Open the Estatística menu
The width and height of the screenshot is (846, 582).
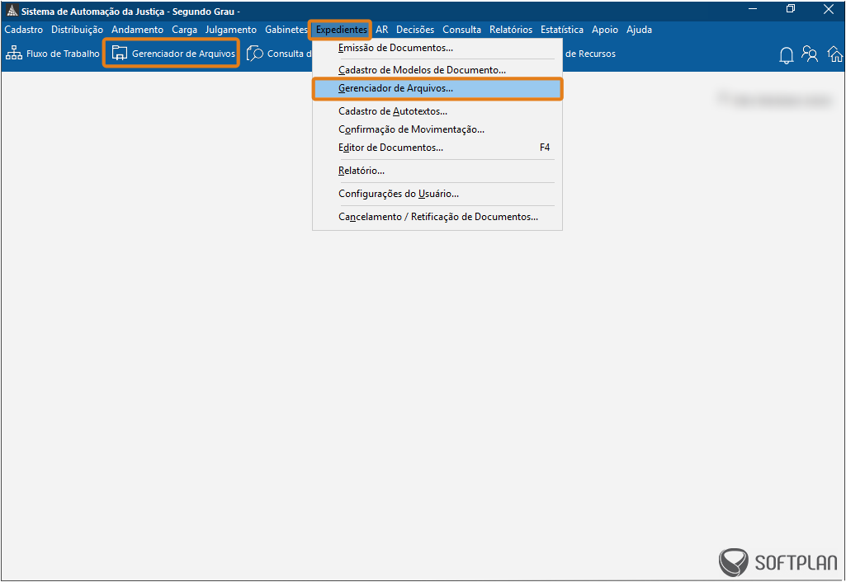[x=562, y=30]
